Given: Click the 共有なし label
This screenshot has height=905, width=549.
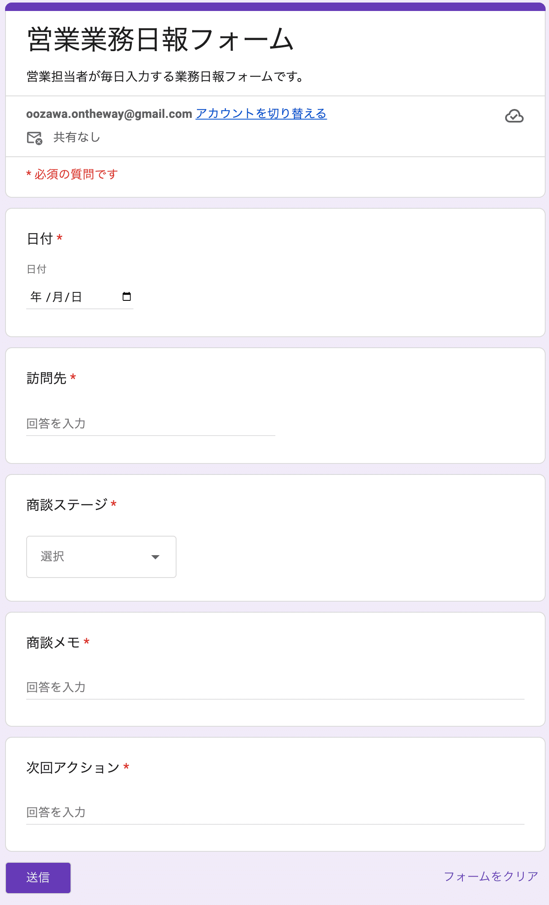Looking at the screenshot, I should [76, 137].
